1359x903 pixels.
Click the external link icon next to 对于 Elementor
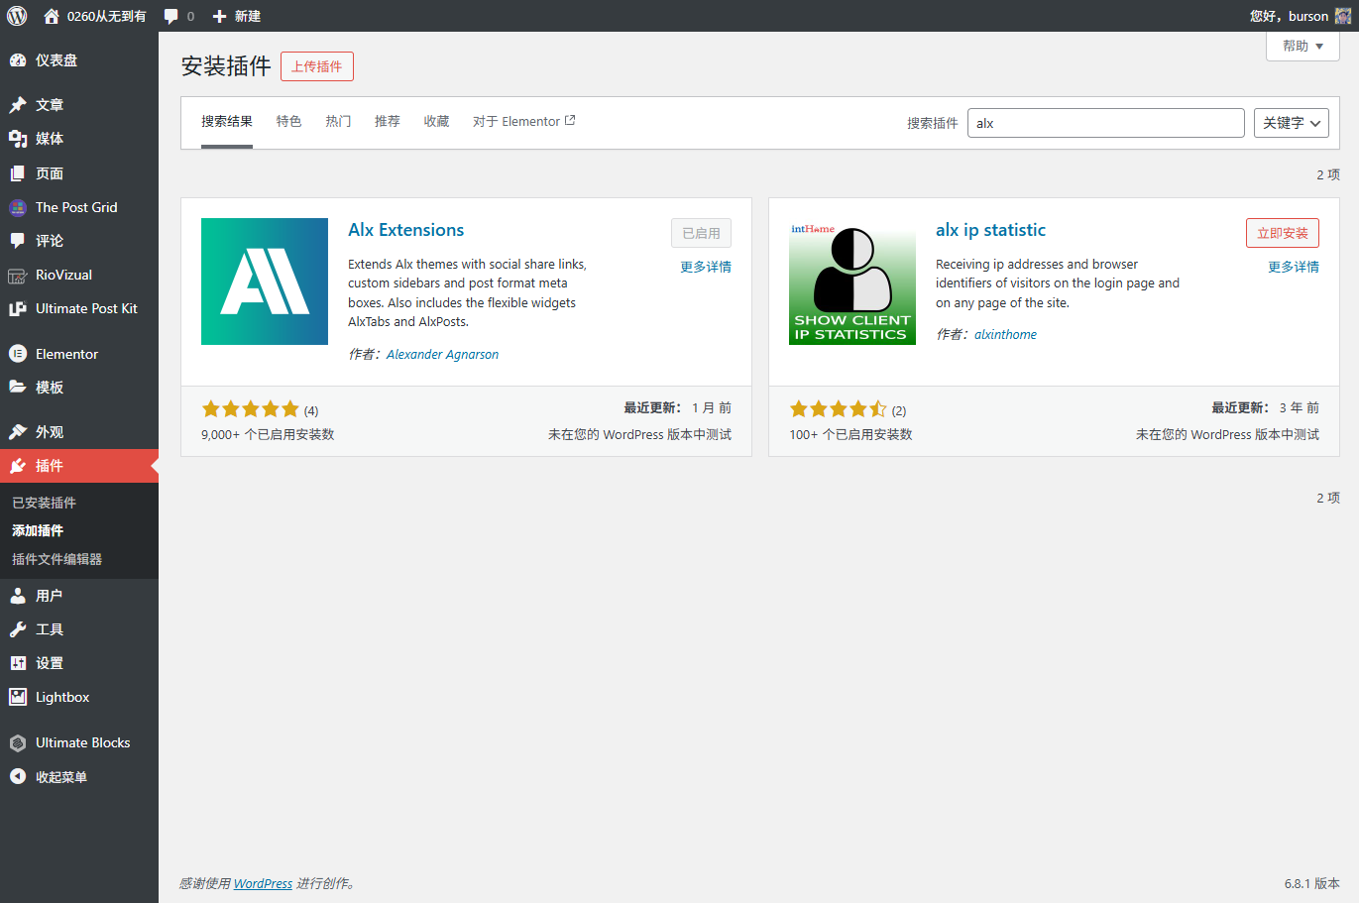point(570,121)
